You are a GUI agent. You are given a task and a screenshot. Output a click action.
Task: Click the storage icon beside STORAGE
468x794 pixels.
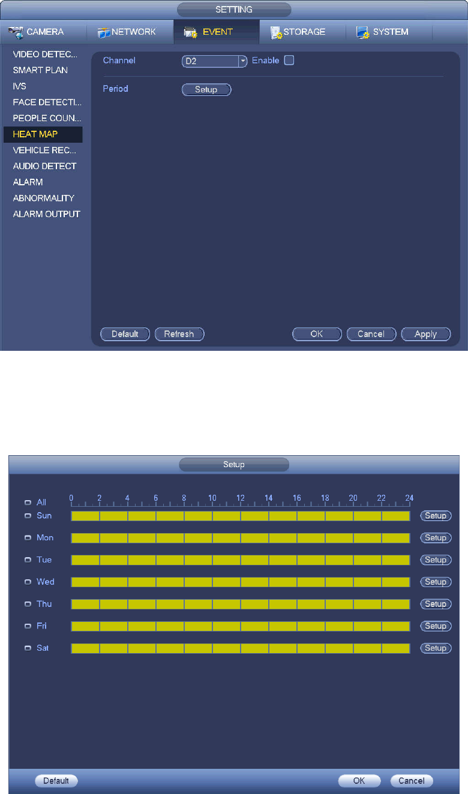[x=276, y=32]
